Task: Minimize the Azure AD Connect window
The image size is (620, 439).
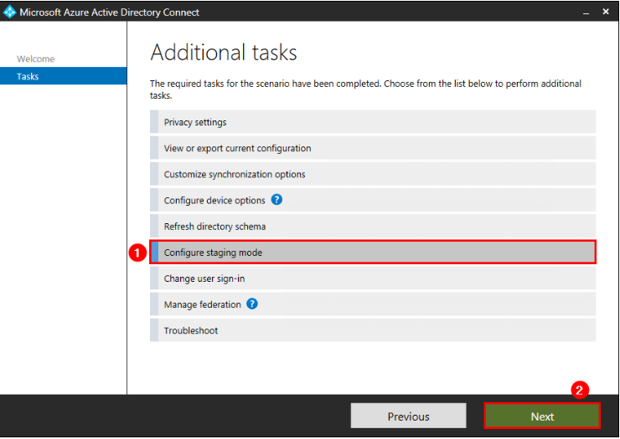Action: (586, 13)
